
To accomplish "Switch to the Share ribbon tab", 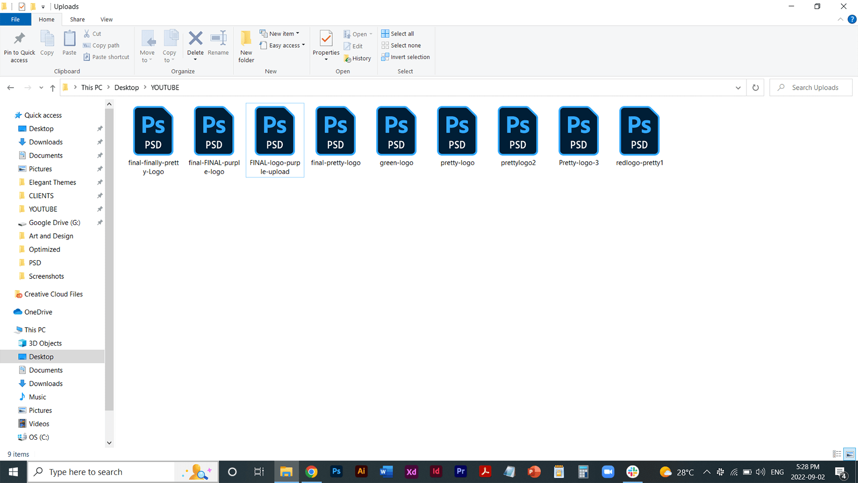I will tap(77, 19).
